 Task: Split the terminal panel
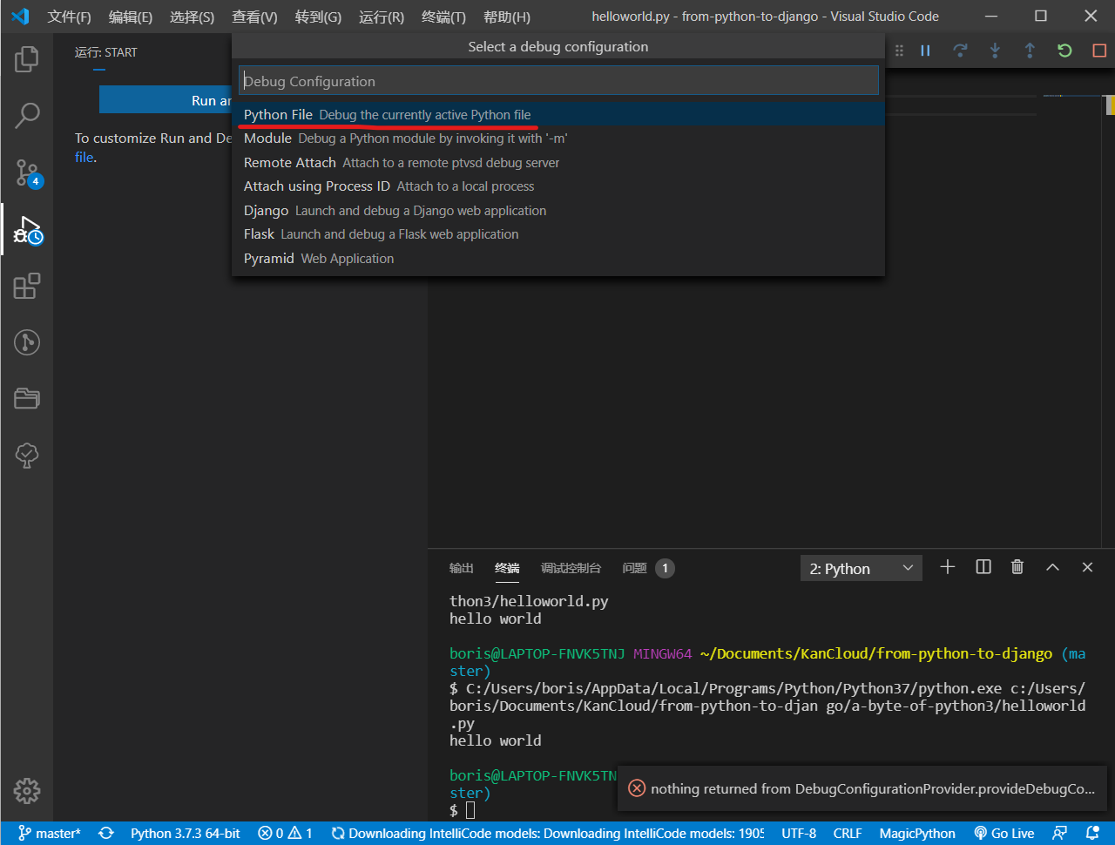pos(983,567)
